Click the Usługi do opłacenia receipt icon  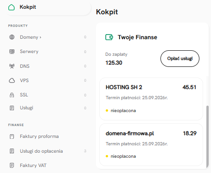[12, 151]
